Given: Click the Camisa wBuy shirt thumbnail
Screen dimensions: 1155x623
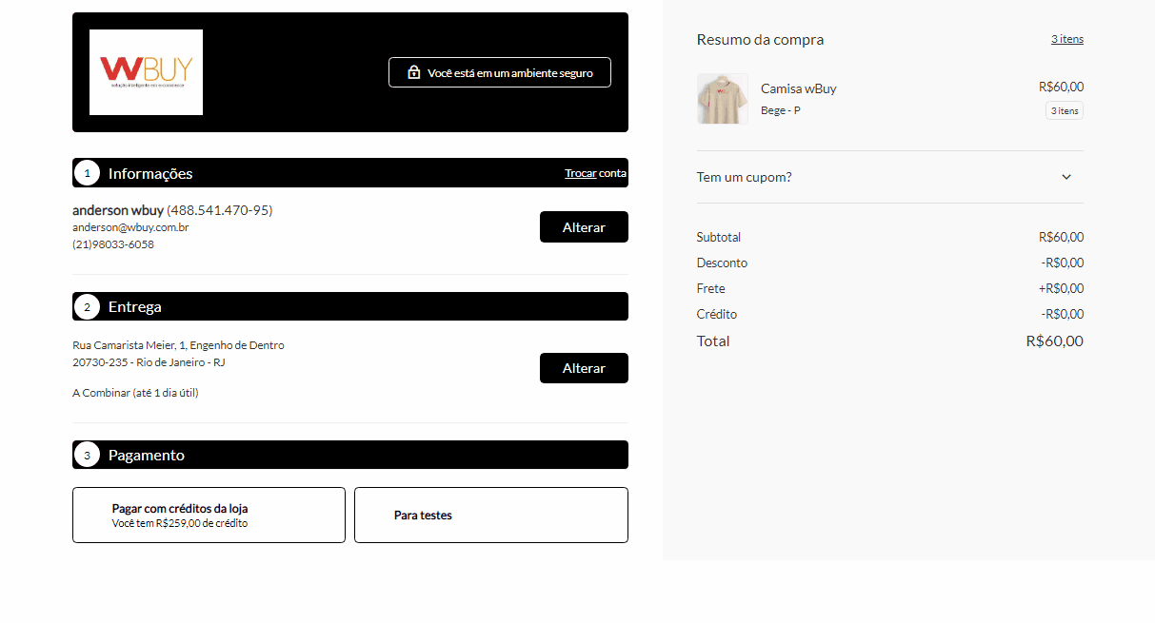Looking at the screenshot, I should tap(722, 99).
